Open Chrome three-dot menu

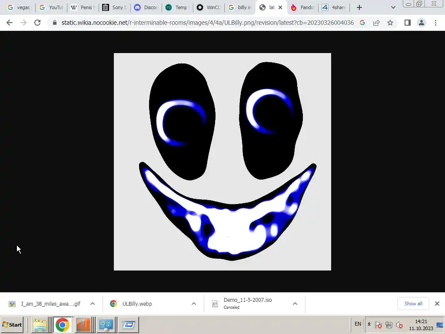(435, 23)
